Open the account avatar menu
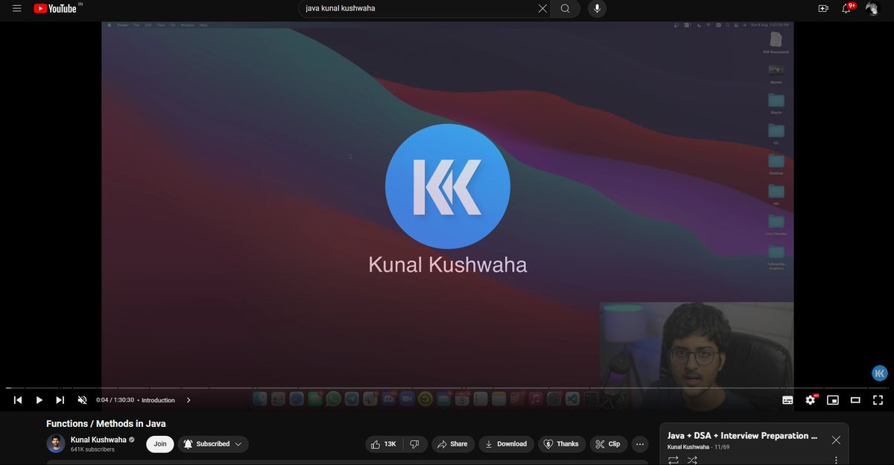The height and width of the screenshot is (465, 894). [x=872, y=8]
